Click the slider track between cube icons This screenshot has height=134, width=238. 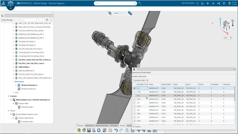coord(120,13)
